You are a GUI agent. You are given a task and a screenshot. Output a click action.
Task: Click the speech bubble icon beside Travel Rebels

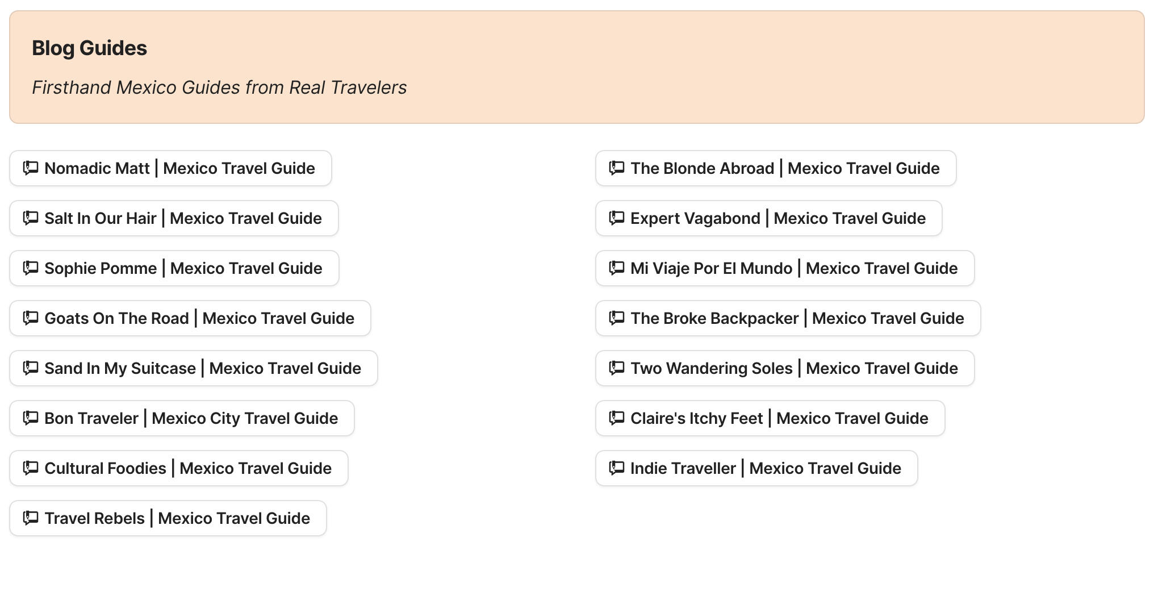(x=31, y=518)
